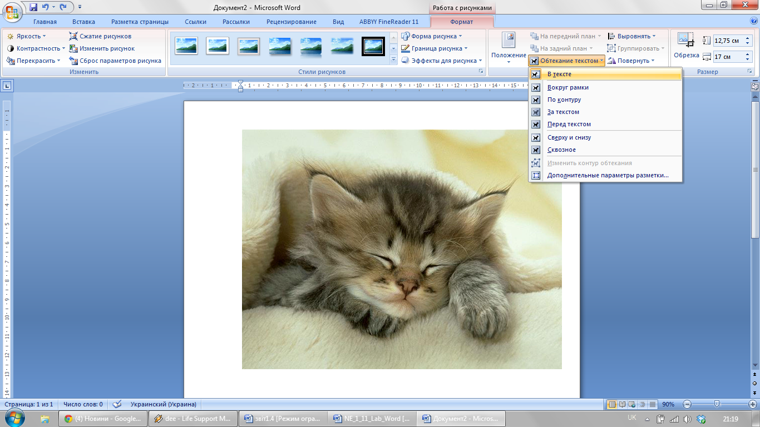
Task: Switch to the Рецензирование tab
Action: click(x=292, y=22)
